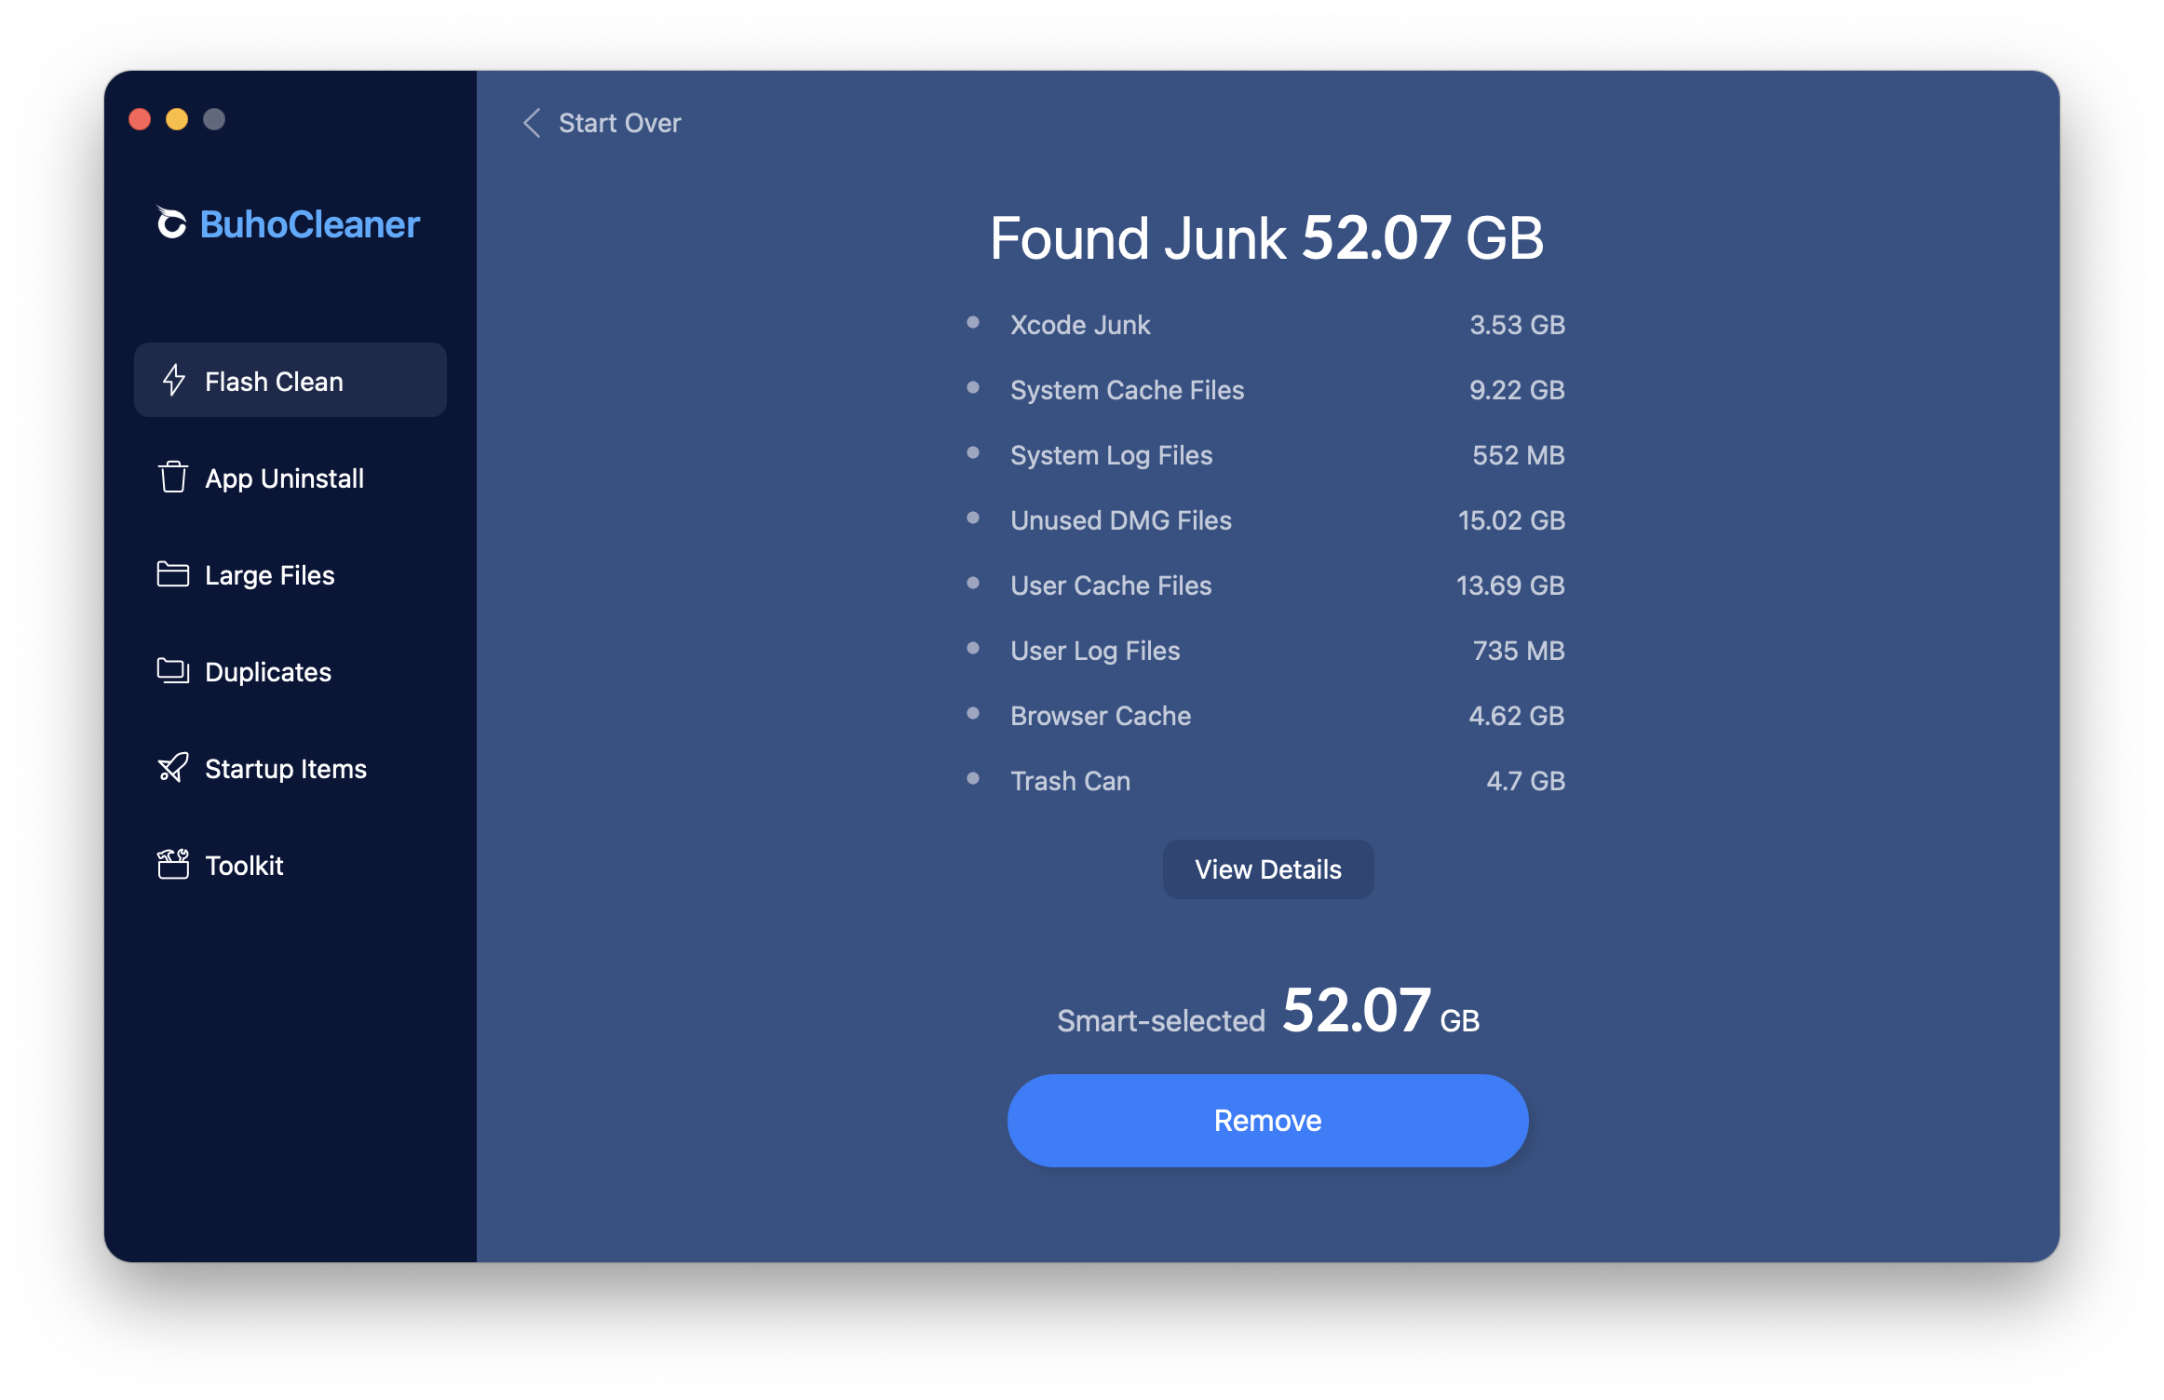
Task: Expand Xcode Junk file details
Action: 1075,327
